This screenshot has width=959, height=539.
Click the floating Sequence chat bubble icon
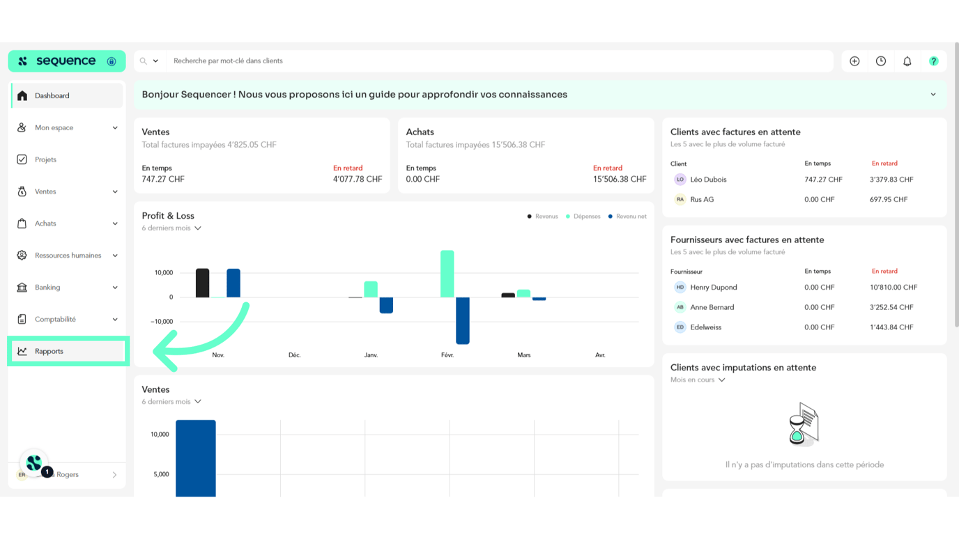[x=34, y=462]
